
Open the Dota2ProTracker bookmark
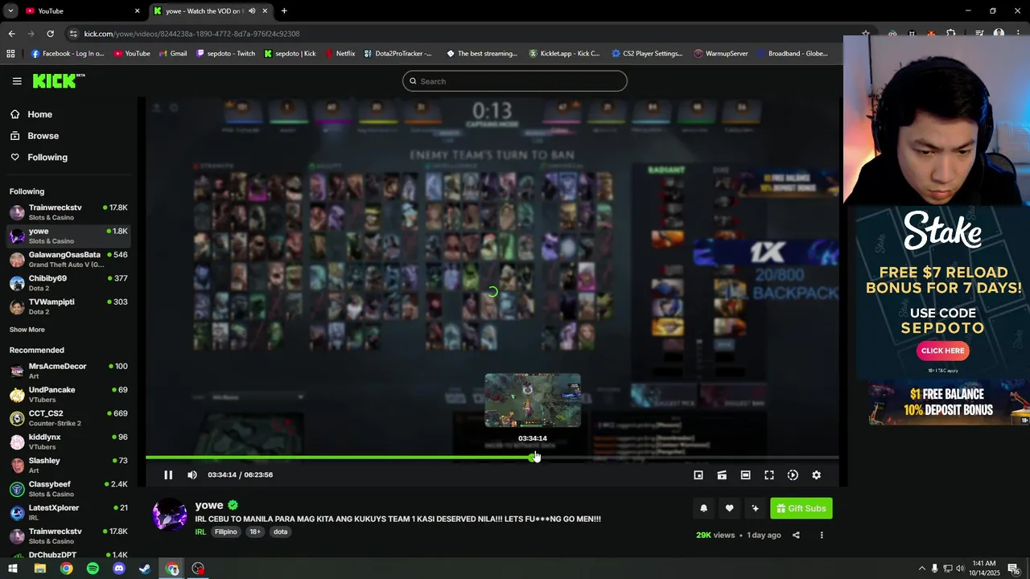(398, 54)
